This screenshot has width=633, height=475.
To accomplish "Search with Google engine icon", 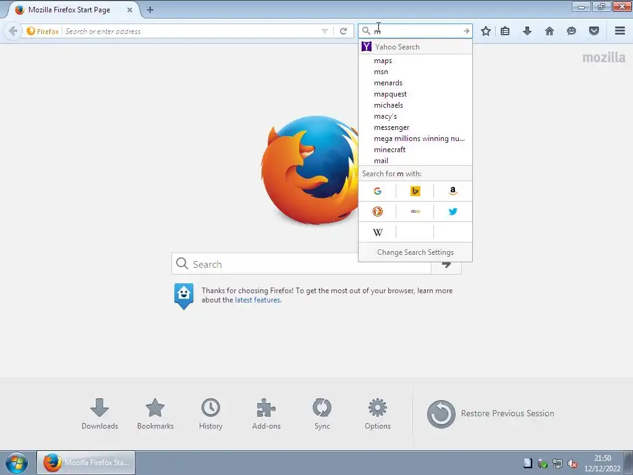I will [x=378, y=191].
